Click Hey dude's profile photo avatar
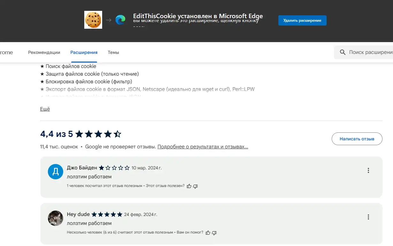Screen dimensions: 393x246 pos(56,218)
